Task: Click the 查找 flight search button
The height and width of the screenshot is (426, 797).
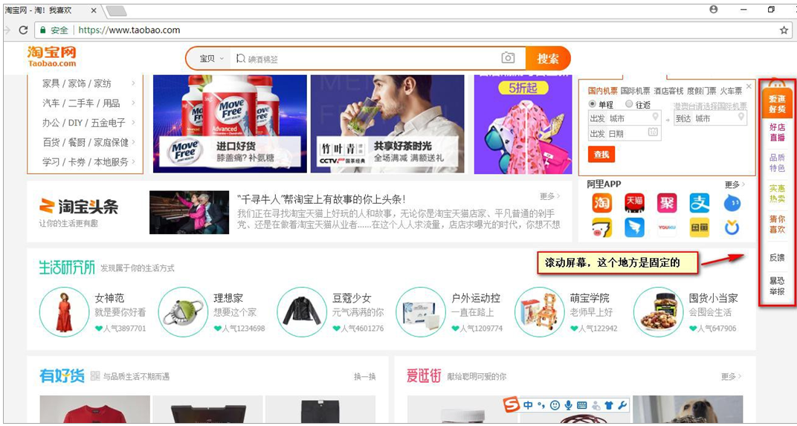Action: pyautogui.click(x=601, y=154)
